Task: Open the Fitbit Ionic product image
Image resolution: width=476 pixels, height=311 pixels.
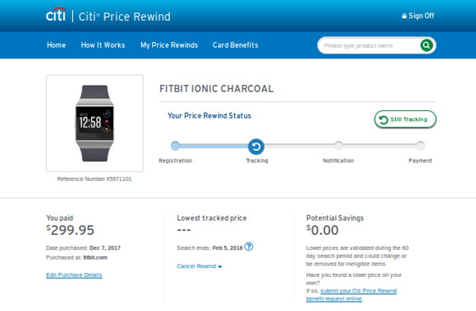Action: pyautogui.click(x=95, y=123)
